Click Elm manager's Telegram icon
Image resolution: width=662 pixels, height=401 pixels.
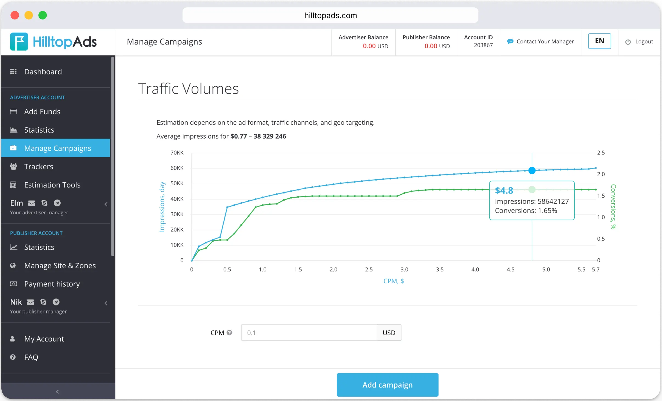(57, 203)
